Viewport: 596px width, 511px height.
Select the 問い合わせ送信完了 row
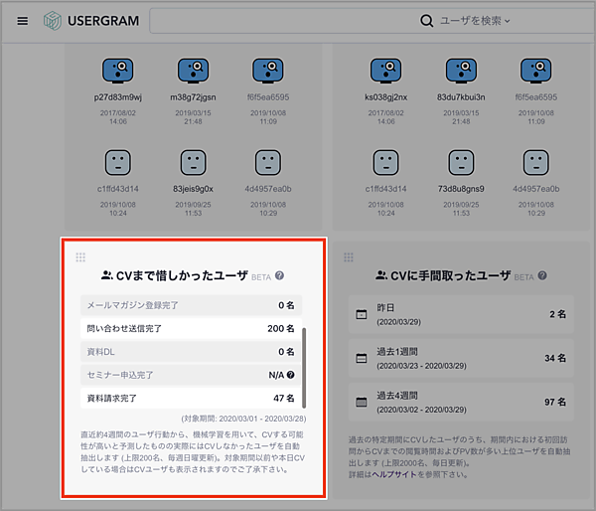point(189,328)
